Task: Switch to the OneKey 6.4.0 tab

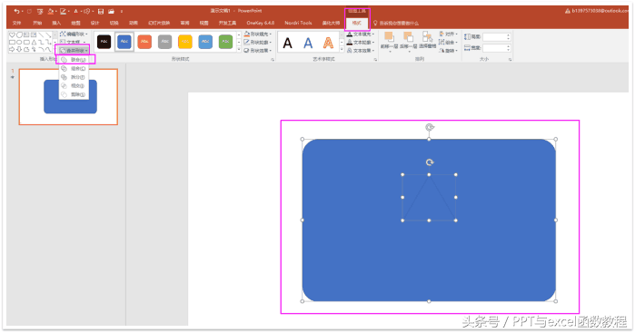Action: tap(261, 23)
